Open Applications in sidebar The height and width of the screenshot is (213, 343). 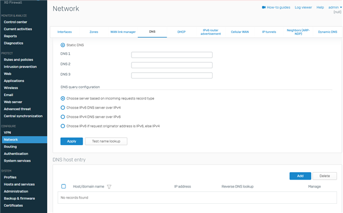(14, 81)
